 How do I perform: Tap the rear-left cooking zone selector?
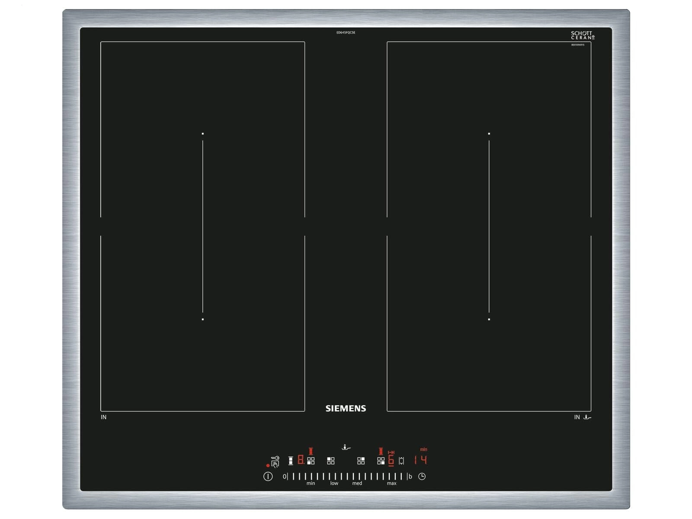pyautogui.click(x=331, y=461)
